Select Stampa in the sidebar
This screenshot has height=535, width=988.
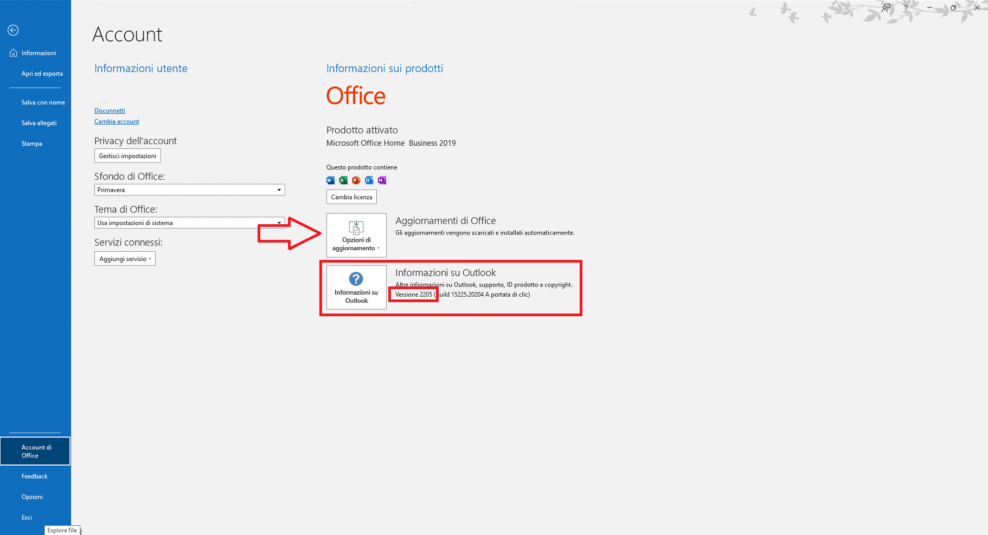35,143
